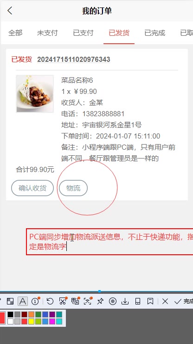Send the screenshot to phone

pyautogui.click(x=138, y=301)
